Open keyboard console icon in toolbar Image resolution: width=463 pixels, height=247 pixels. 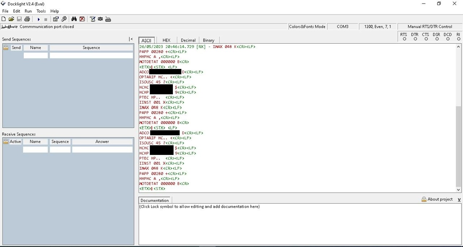pos(108,19)
